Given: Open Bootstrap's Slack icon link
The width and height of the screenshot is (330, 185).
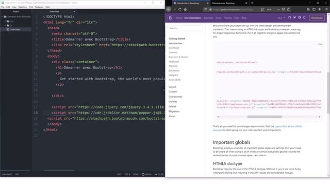Looking at the screenshot, I should pos(300,17).
